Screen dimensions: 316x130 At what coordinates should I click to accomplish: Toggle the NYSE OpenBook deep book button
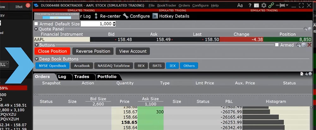click(52, 66)
